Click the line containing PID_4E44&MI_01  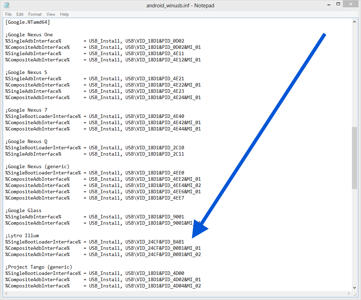pyautogui.click(x=103, y=129)
